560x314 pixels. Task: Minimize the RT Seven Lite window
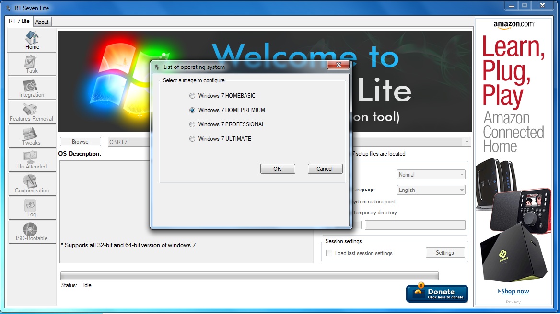(x=512, y=6)
